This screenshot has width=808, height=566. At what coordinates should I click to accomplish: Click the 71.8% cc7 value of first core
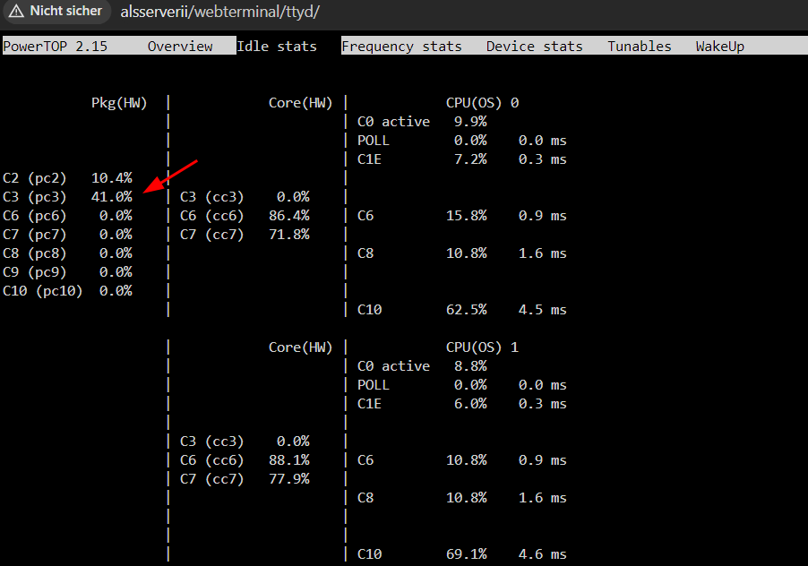pos(289,235)
